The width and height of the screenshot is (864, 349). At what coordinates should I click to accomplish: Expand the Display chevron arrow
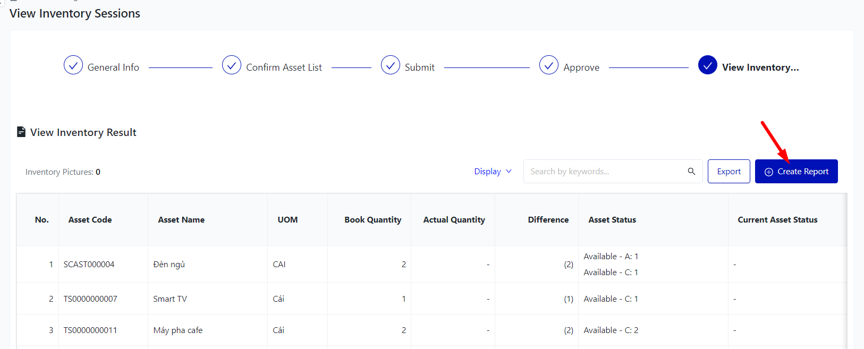click(x=509, y=171)
